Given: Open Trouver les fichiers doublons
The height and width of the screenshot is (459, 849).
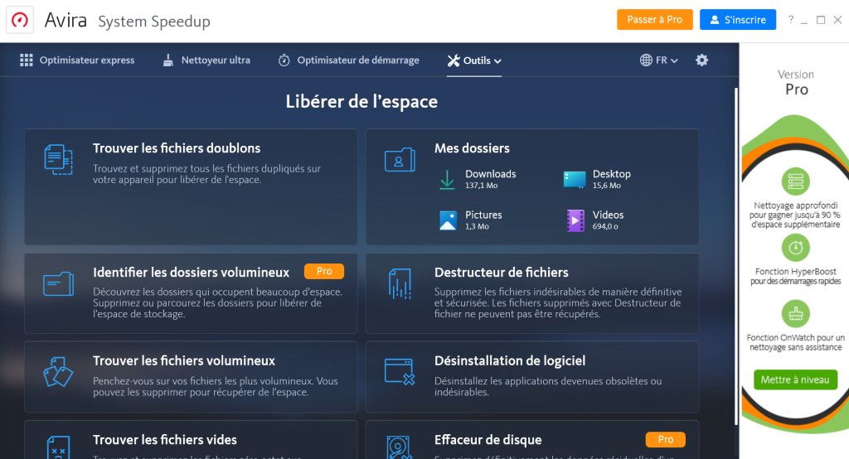Looking at the screenshot, I should pos(191,186).
